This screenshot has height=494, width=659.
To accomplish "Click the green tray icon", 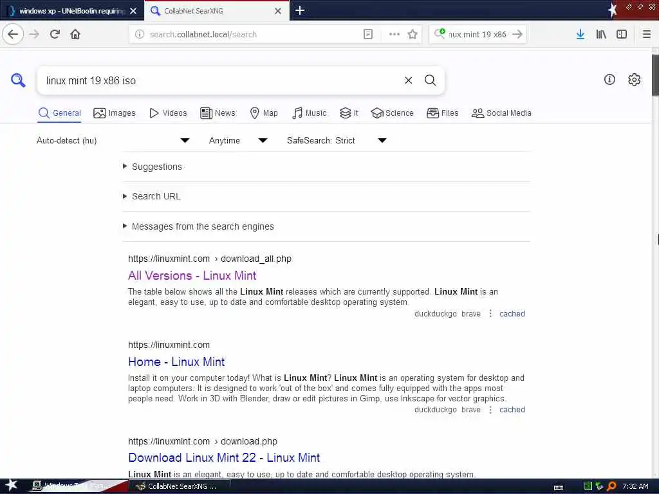I will click(x=588, y=486).
